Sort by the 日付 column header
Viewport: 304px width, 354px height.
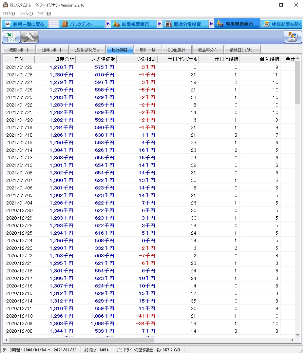[19, 59]
